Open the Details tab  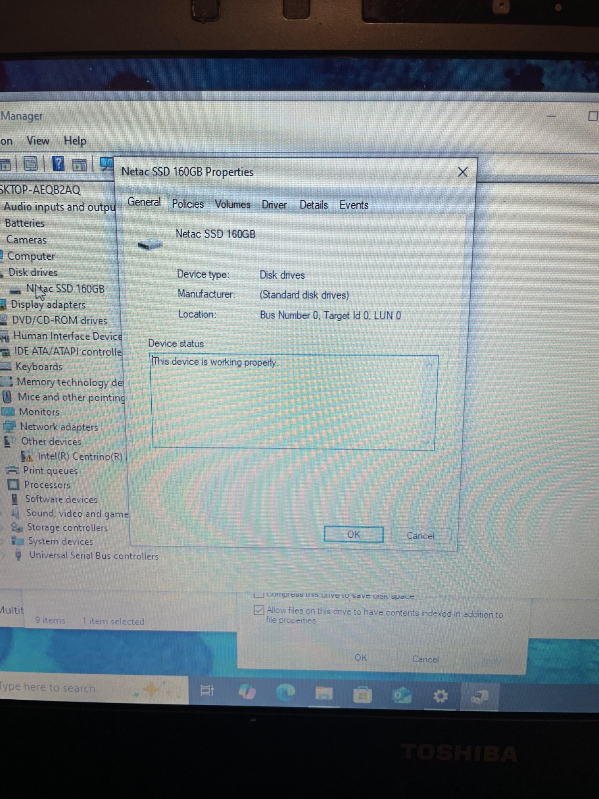[313, 205]
